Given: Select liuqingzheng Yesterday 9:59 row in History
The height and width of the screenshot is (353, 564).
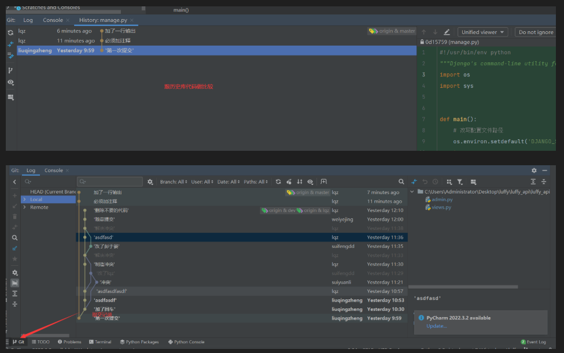Looking at the screenshot, I should (x=216, y=51).
